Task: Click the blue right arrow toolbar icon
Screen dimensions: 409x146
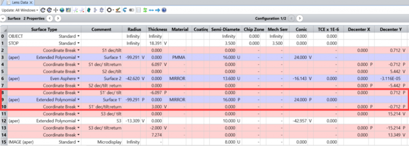Action: click(x=158, y=10)
